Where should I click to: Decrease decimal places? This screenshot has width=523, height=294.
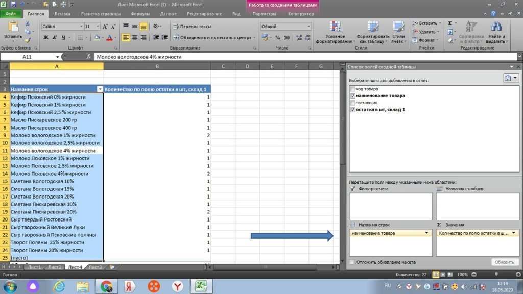(x=307, y=38)
